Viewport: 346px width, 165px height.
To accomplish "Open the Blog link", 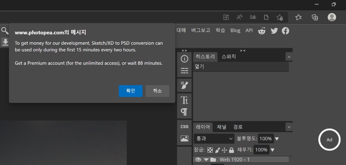I will click(x=235, y=30).
